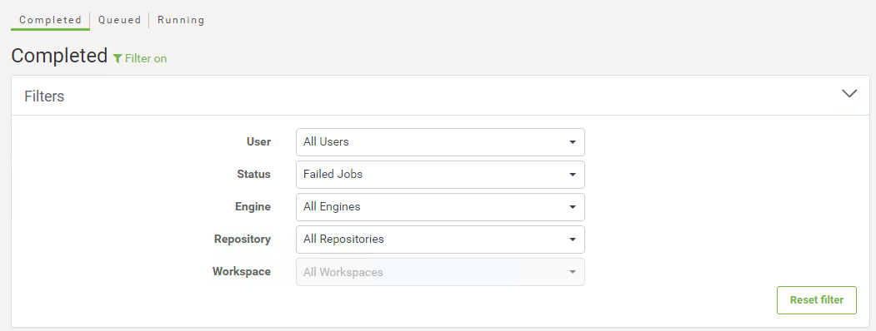The image size is (876, 331).
Task: Click the Status dropdown caret icon
Action: 572,175
